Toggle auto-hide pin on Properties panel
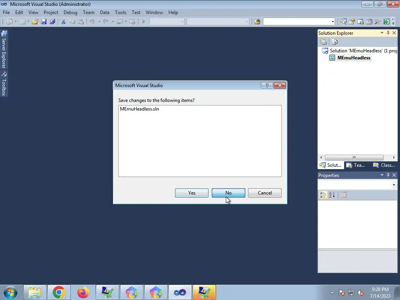 388,175
